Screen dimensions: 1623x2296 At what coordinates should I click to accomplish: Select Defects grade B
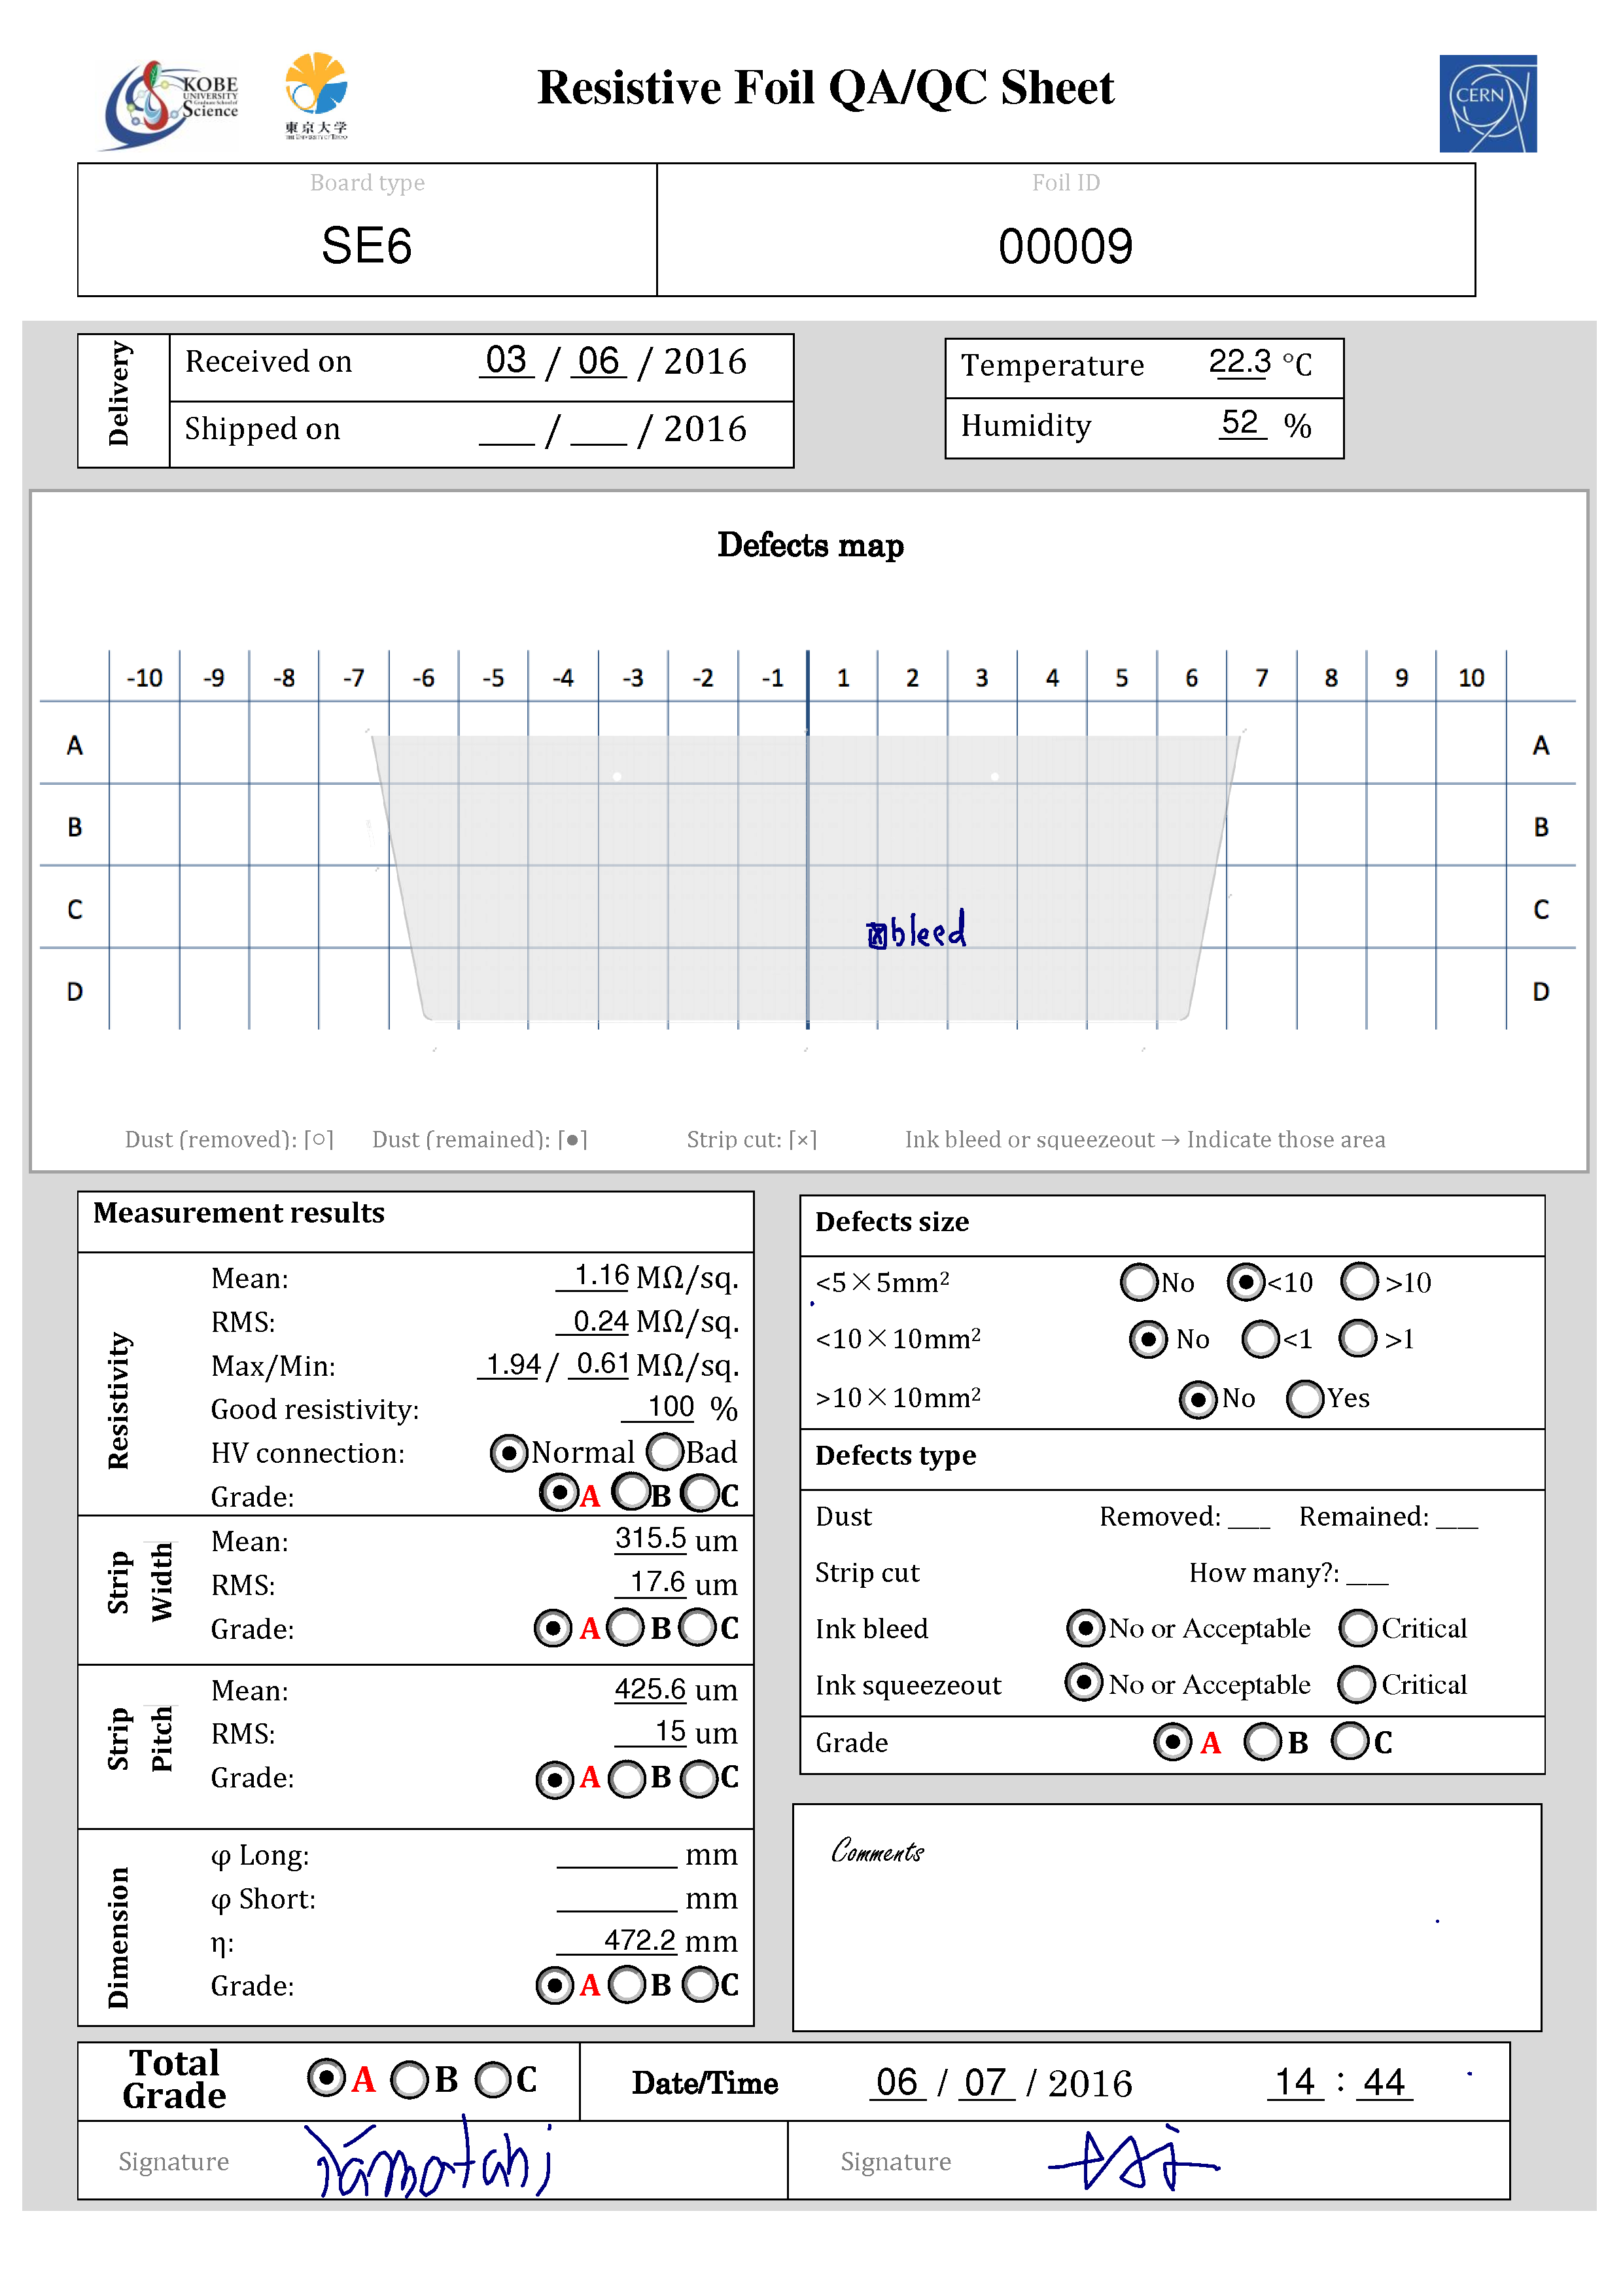click(x=1262, y=1741)
